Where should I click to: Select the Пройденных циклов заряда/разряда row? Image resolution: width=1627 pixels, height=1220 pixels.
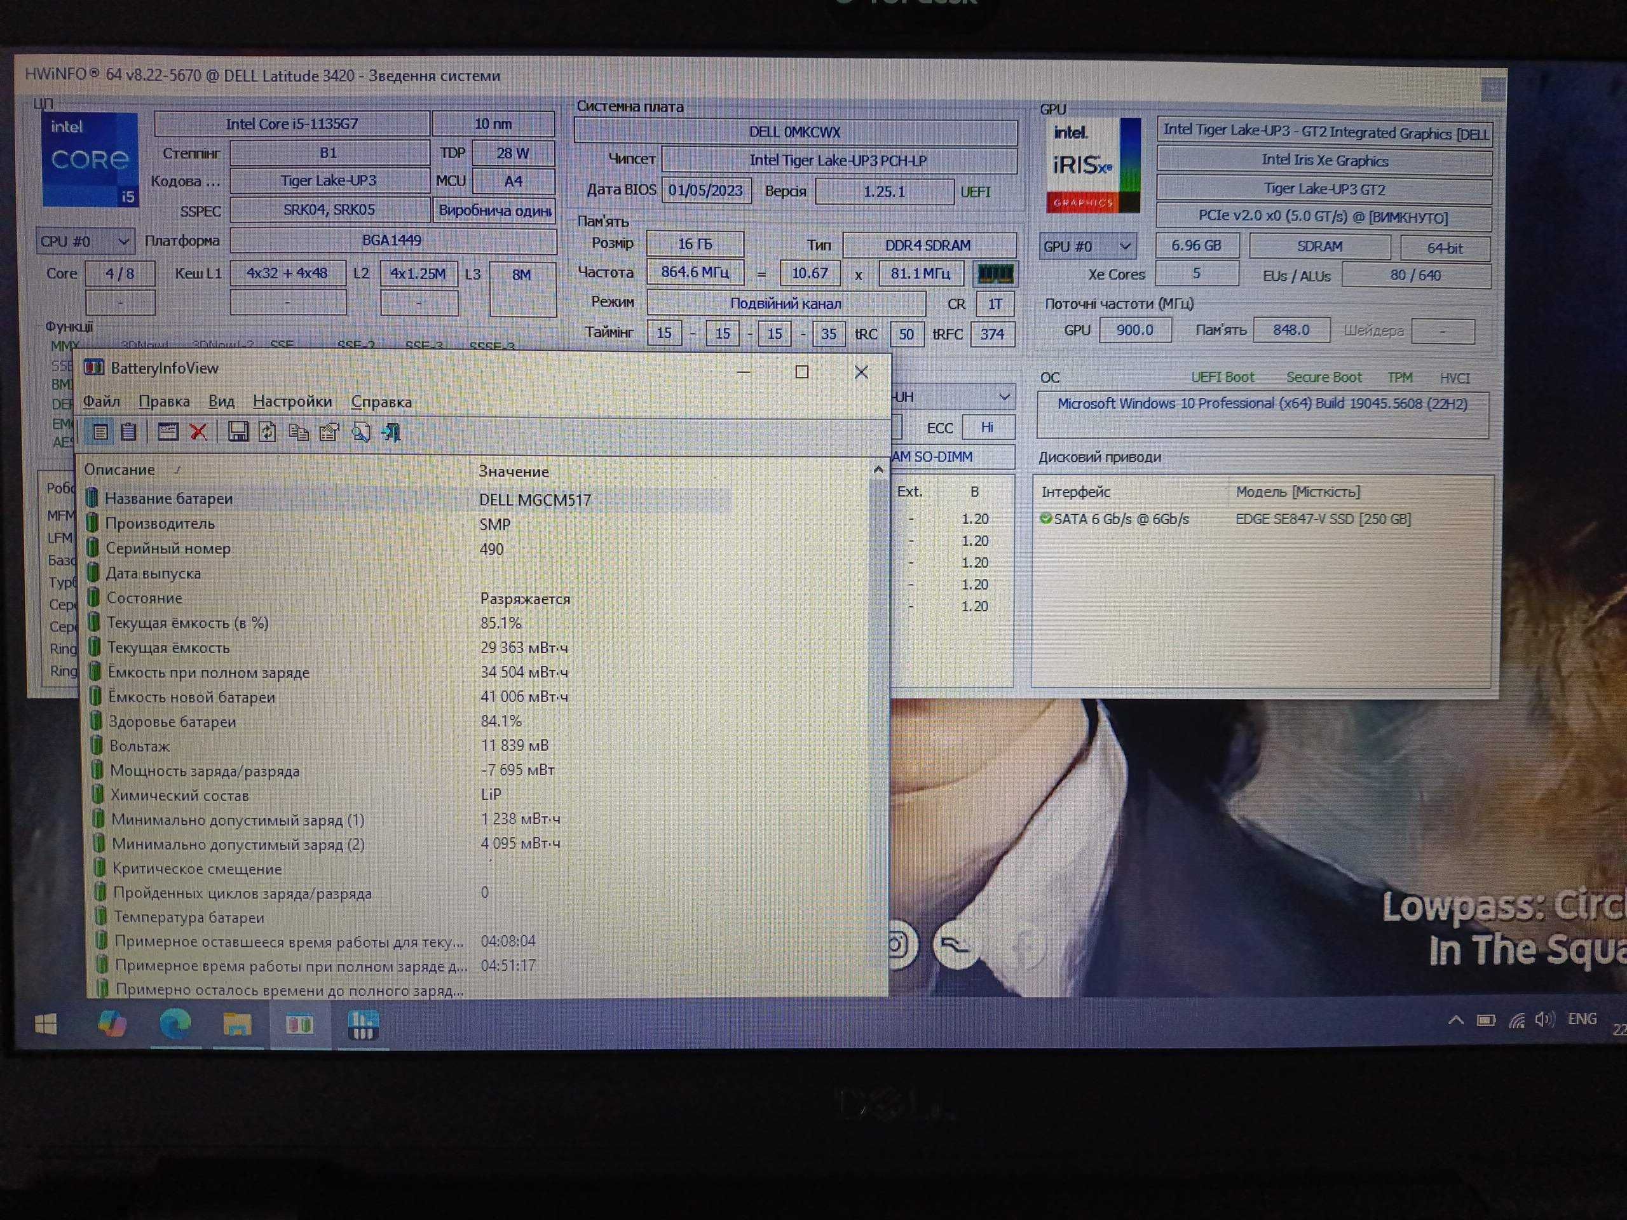tap(408, 893)
